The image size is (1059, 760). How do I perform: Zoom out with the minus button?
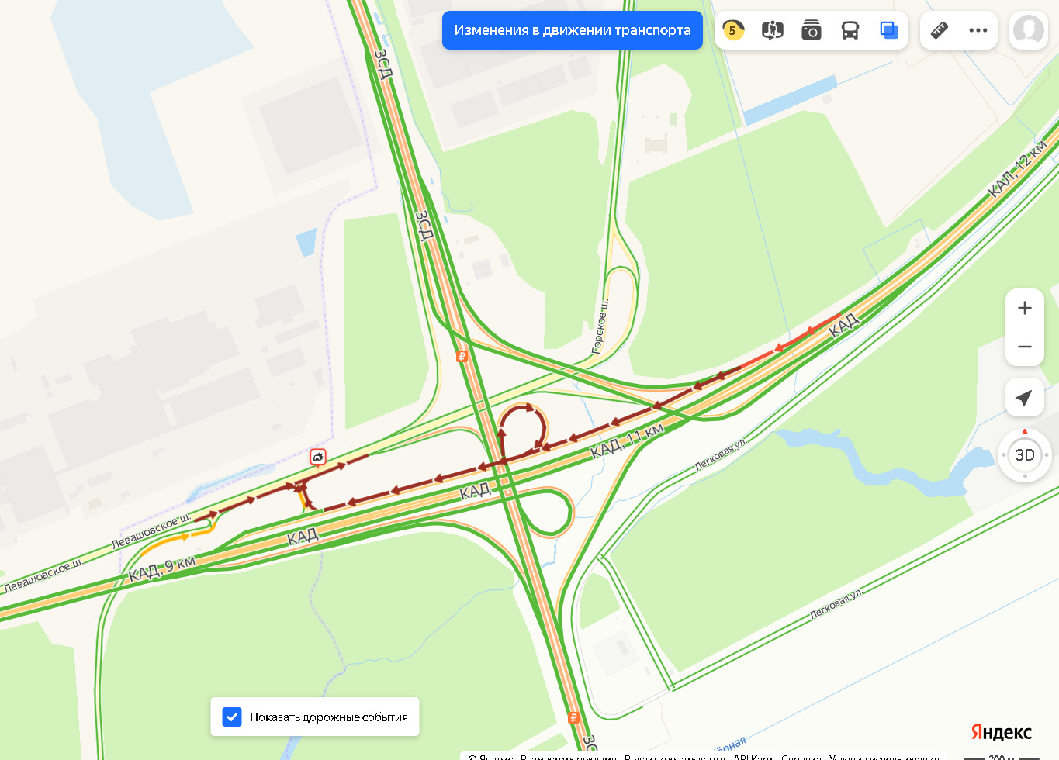tap(1025, 347)
